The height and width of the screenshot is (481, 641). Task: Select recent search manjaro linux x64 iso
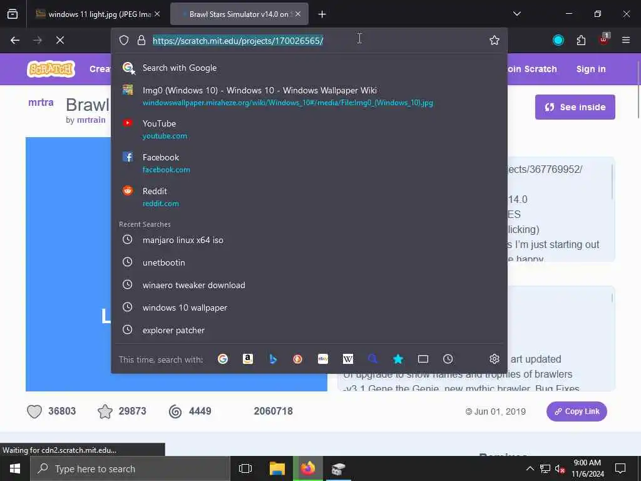(309, 240)
